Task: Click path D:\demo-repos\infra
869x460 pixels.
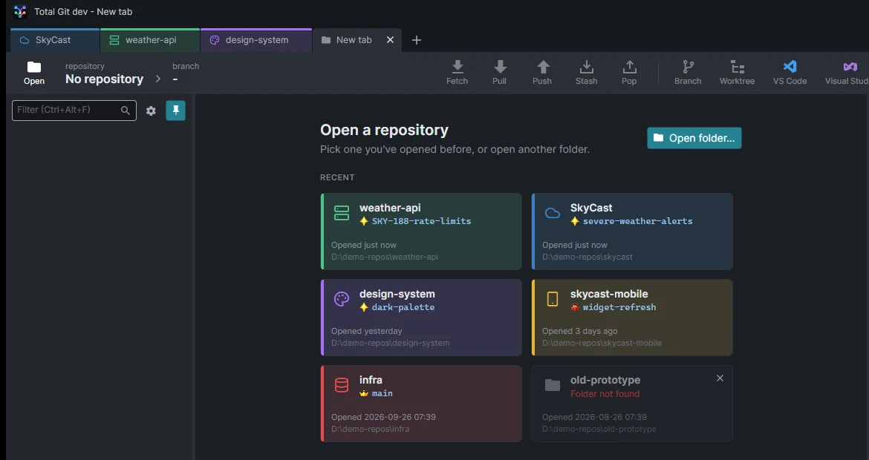Action: 370,429
